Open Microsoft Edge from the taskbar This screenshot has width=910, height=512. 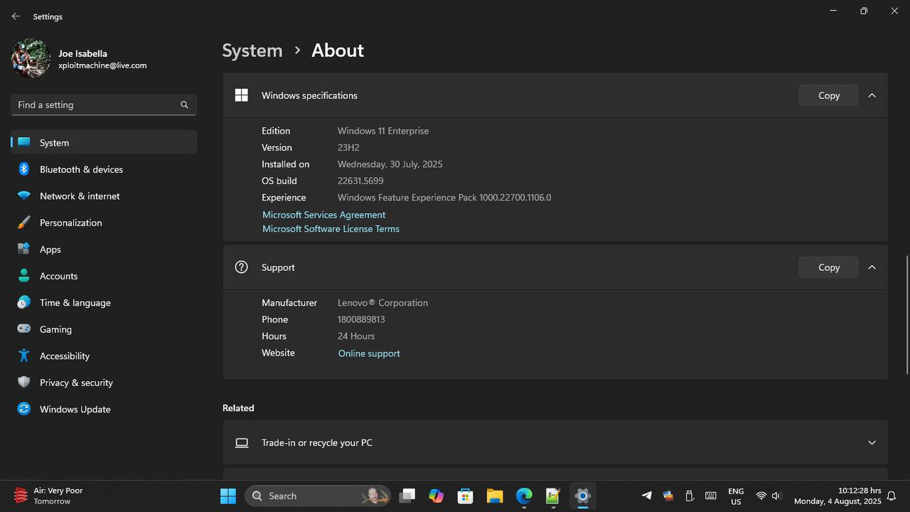click(x=524, y=496)
